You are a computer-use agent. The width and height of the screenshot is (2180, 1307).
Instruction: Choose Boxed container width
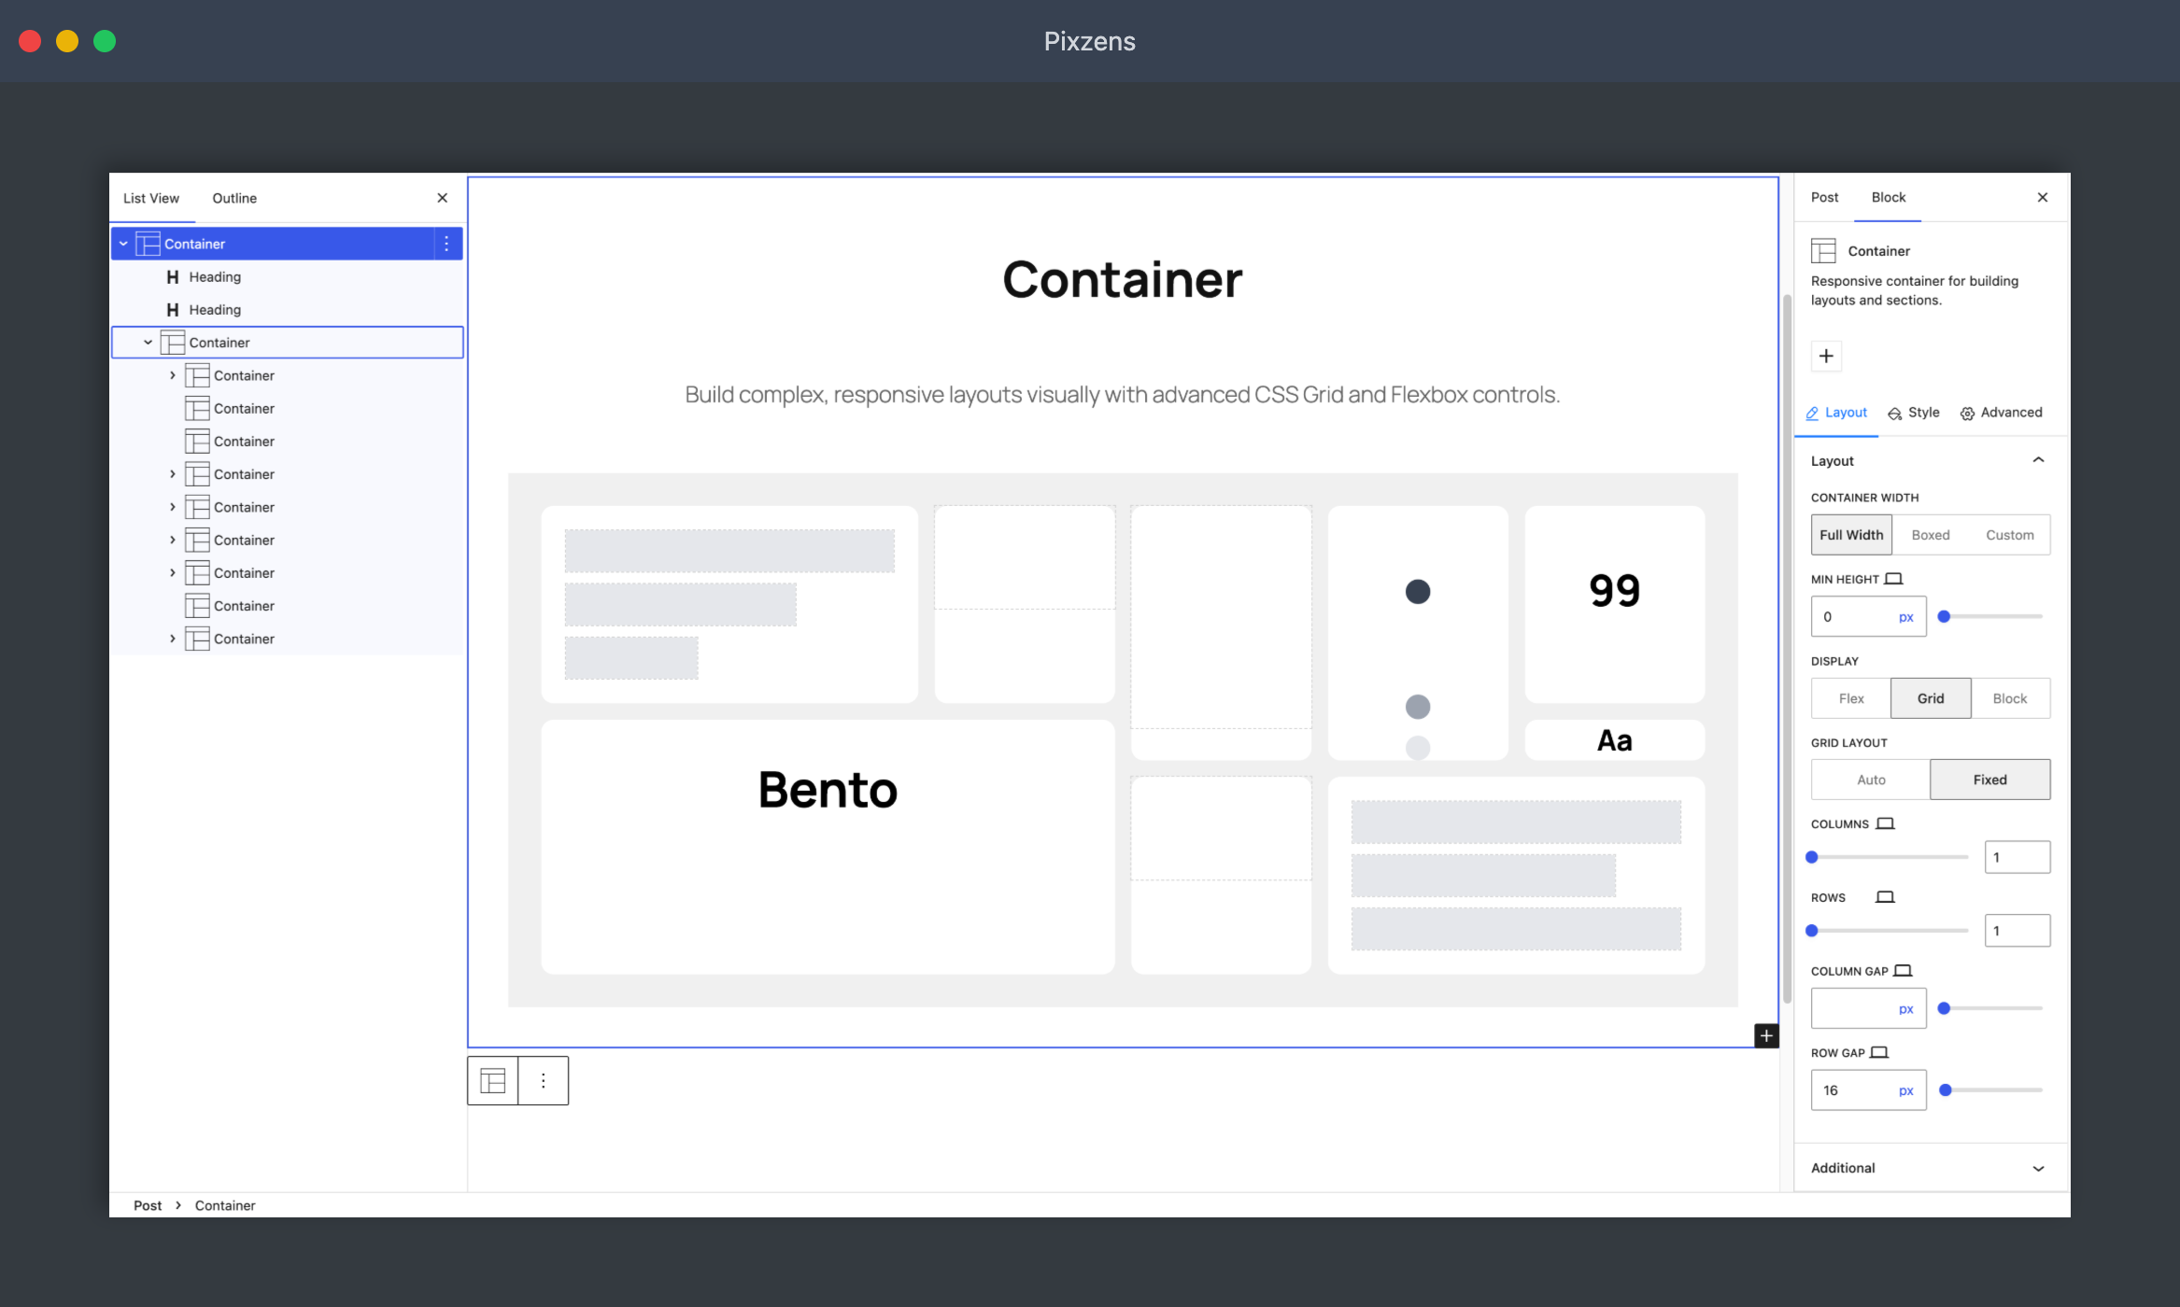click(x=1930, y=535)
